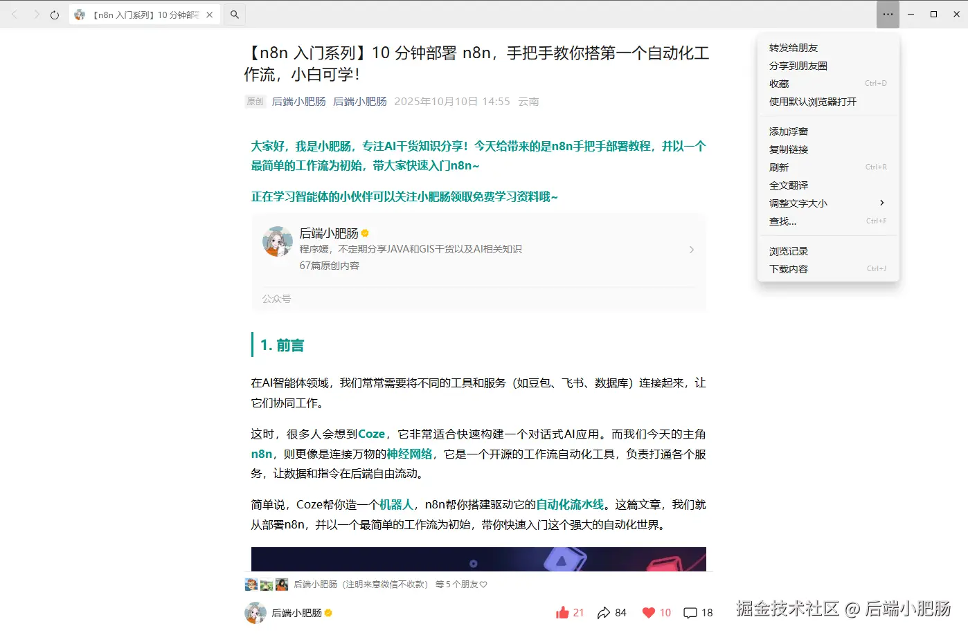
Task: Choose 刷新 in the dropdown menu
Action: [828, 167]
